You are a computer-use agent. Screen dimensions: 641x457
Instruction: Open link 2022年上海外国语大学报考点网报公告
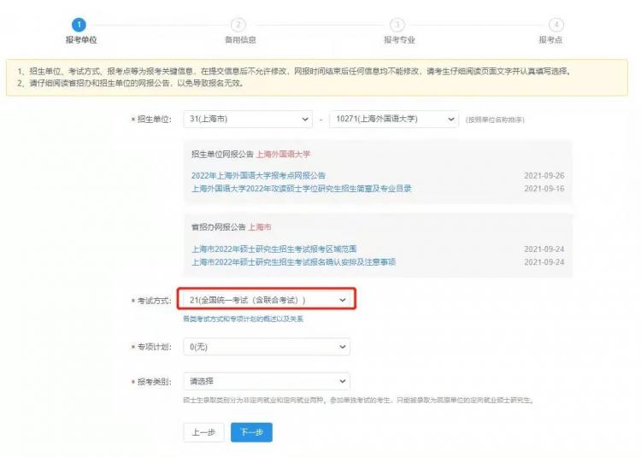pyautogui.click(x=258, y=176)
